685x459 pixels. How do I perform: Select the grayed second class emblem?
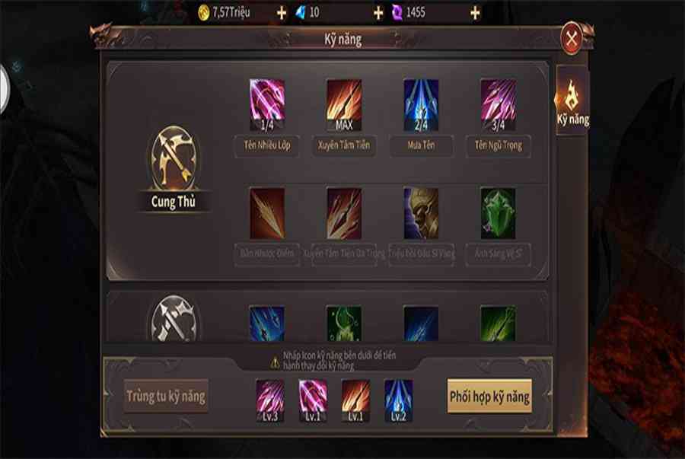pyautogui.click(x=174, y=319)
